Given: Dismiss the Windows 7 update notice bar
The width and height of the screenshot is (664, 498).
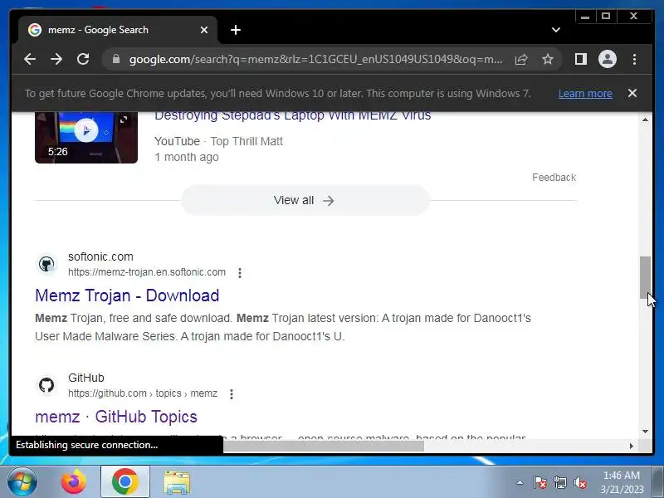Looking at the screenshot, I should [632, 93].
